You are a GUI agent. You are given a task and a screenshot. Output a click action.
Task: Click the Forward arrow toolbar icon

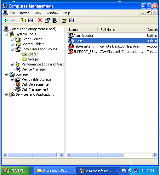coord(13,20)
